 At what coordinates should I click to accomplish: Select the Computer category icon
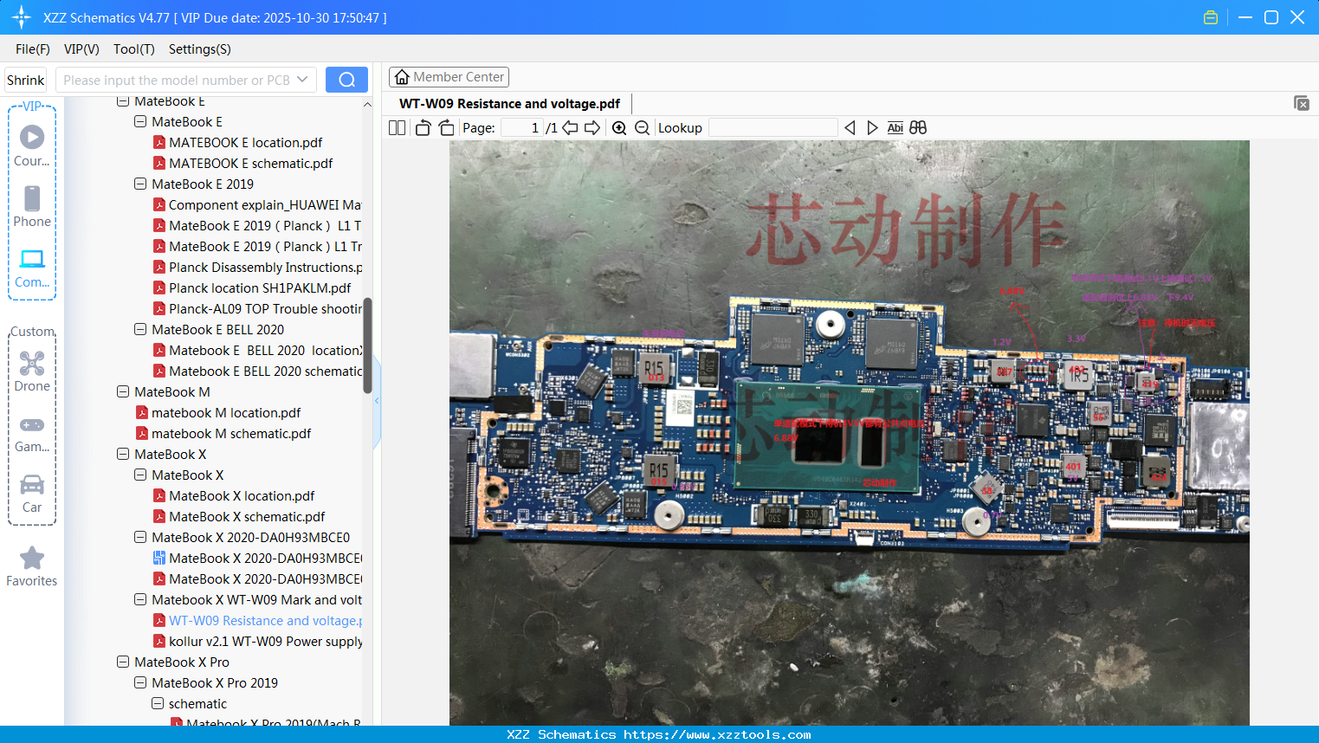[x=32, y=268]
